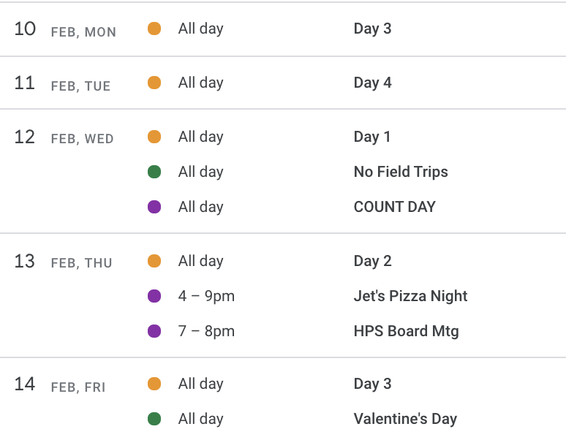Select the Day 2 event on Feb 13
This screenshot has width=566, height=440.
coord(372,261)
